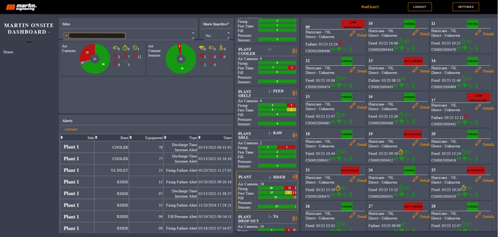Open the TA DROP OUT section enter icon
The width and height of the screenshot is (498, 237).
coord(294,218)
